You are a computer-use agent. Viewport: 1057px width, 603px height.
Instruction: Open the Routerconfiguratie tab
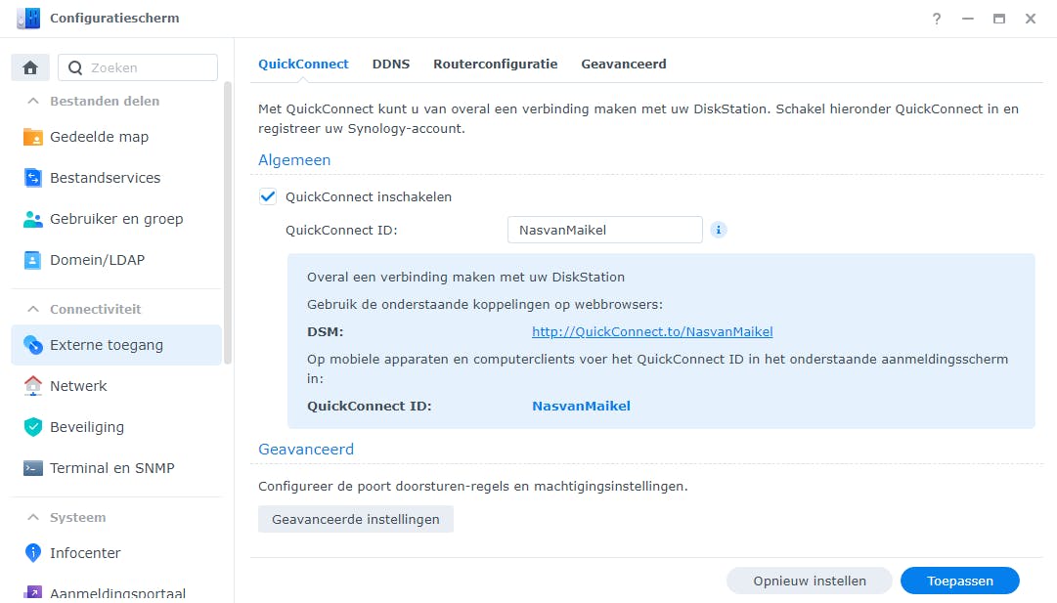[495, 64]
